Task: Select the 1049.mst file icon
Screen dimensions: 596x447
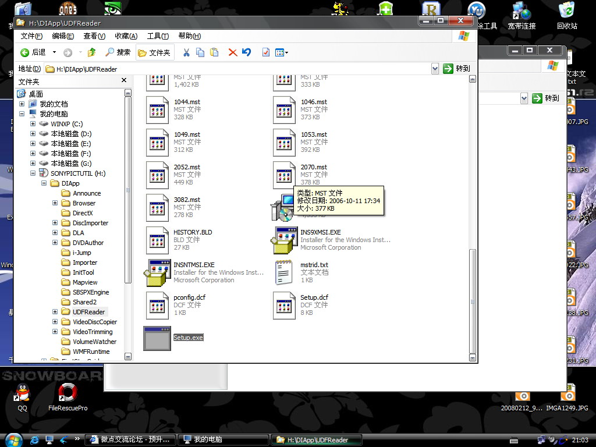Action: pyautogui.click(x=157, y=143)
